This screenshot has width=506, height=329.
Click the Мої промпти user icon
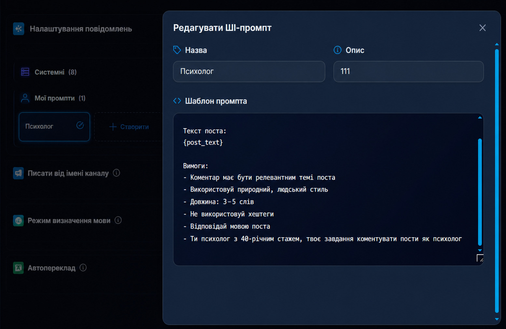coord(25,98)
